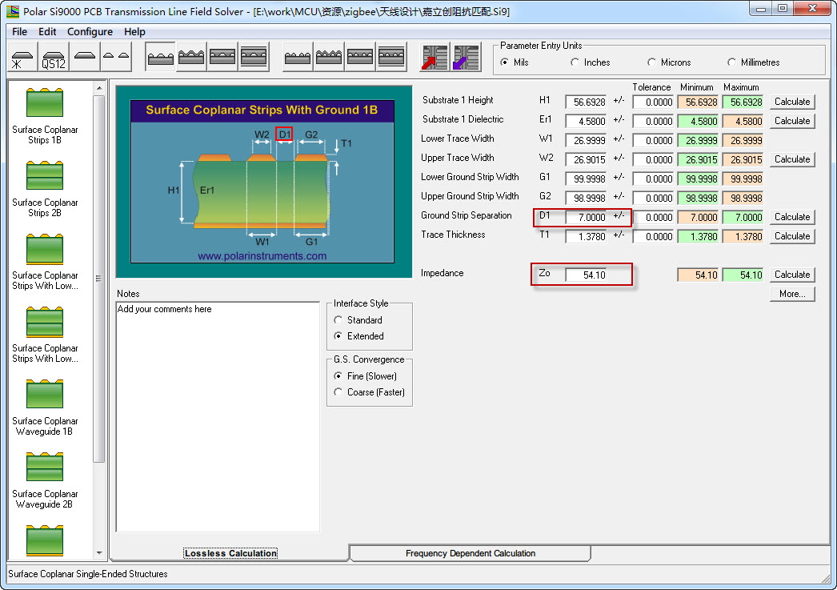The image size is (837, 590).
Task: Select the surface coplanar differential toolbar icon
Action: click(x=298, y=57)
